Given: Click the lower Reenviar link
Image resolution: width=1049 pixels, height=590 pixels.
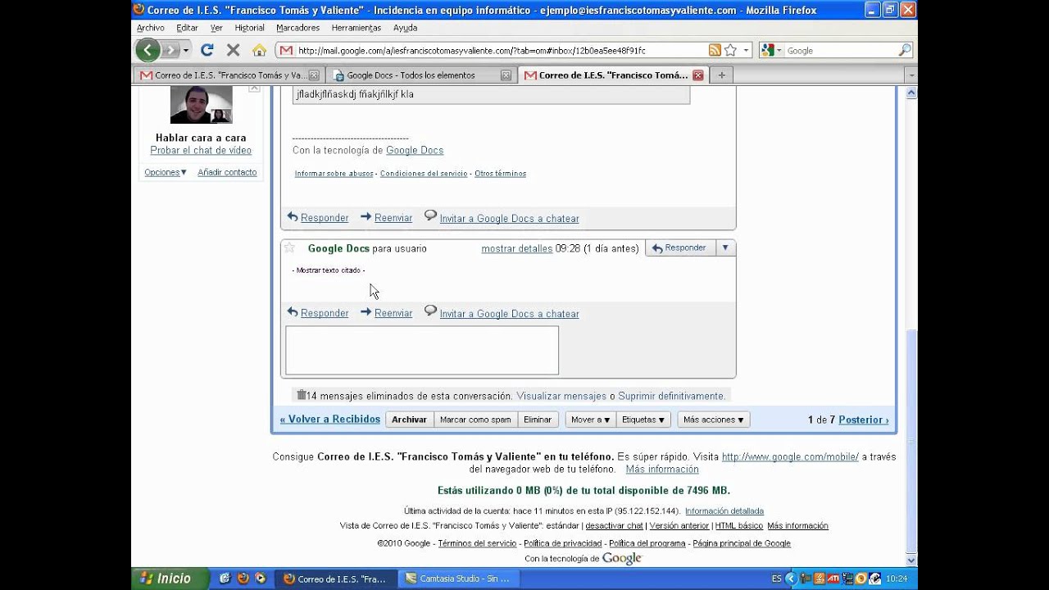Looking at the screenshot, I should pos(393,313).
